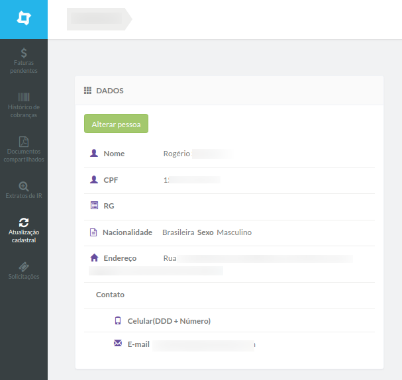This screenshot has width=402, height=380.
Task: Open Extratos de IR magnifier icon
Action: pyautogui.click(x=24, y=186)
